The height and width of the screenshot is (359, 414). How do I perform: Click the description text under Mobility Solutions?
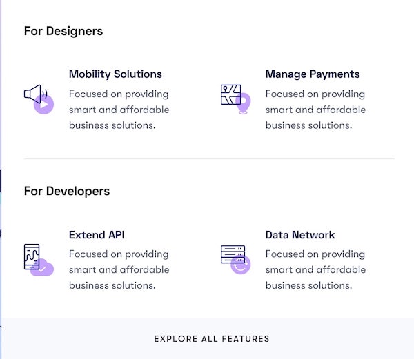pyautogui.click(x=119, y=110)
